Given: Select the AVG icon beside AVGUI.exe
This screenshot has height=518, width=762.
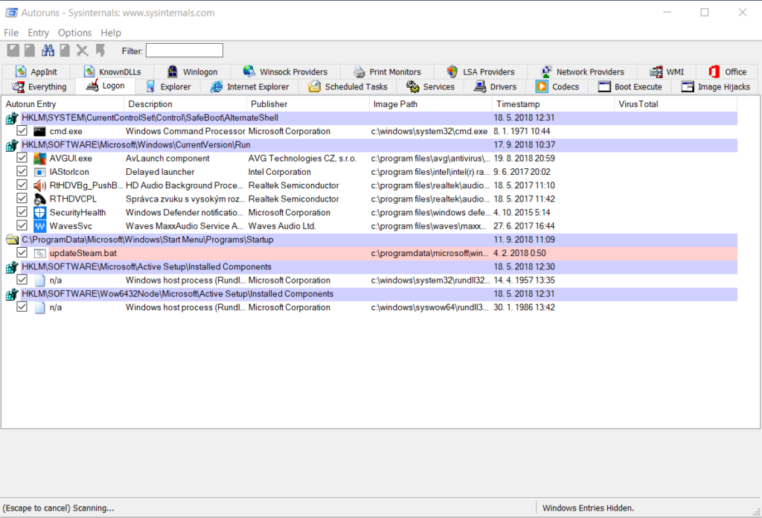Looking at the screenshot, I should [x=39, y=159].
